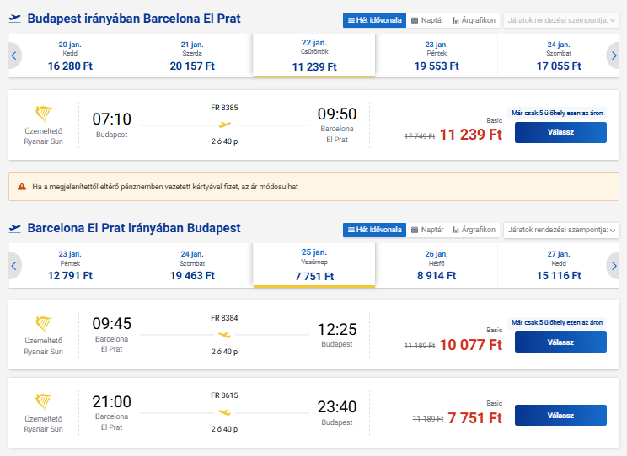Switch return flights to Árgrafikon view
This screenshot has height=456, width=627.
coord(474,230)
